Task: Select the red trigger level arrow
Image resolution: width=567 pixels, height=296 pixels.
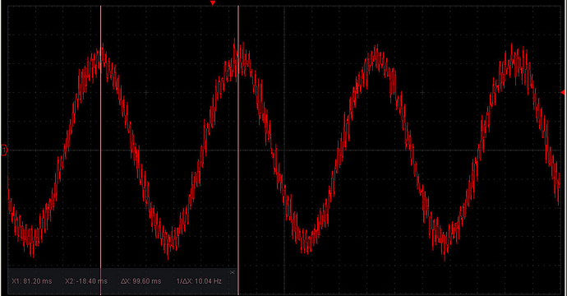Action: point(563,93)
